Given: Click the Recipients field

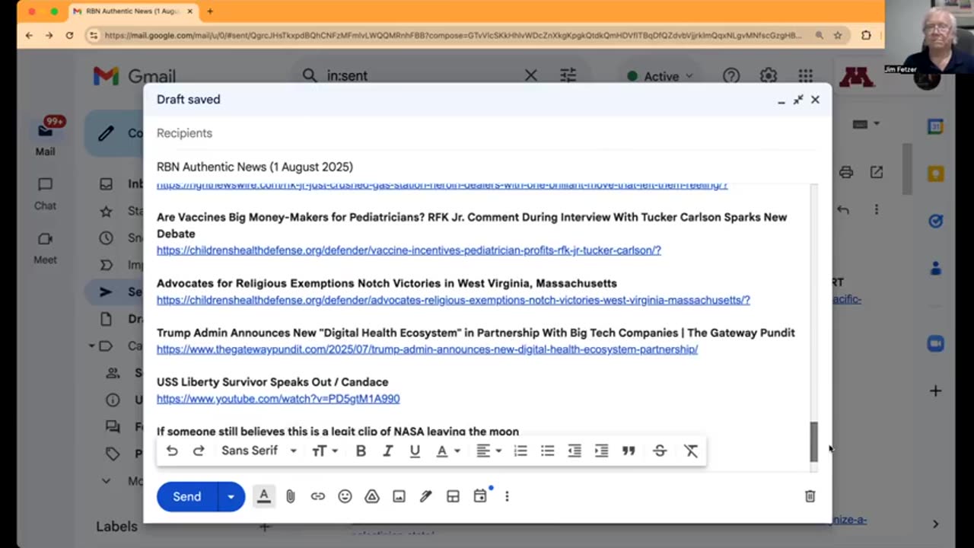Looking at the screenshot, I should (487, 133).
